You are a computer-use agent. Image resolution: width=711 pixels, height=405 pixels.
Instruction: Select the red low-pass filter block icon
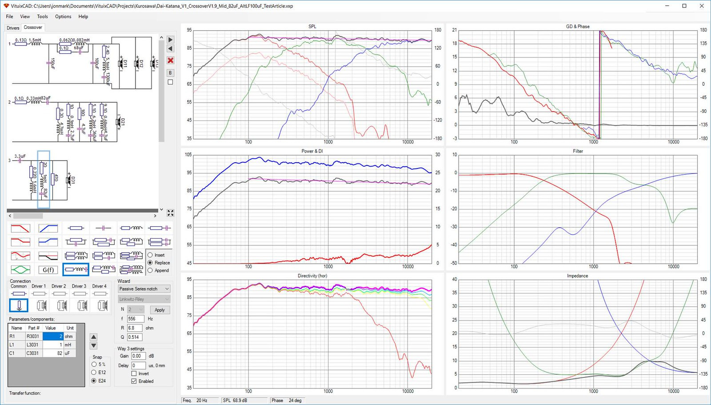pyautogui.click(x=20, y=228)
